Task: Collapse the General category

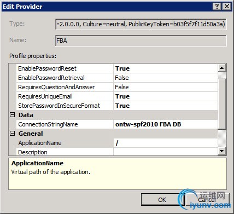Action: [12, 134]
